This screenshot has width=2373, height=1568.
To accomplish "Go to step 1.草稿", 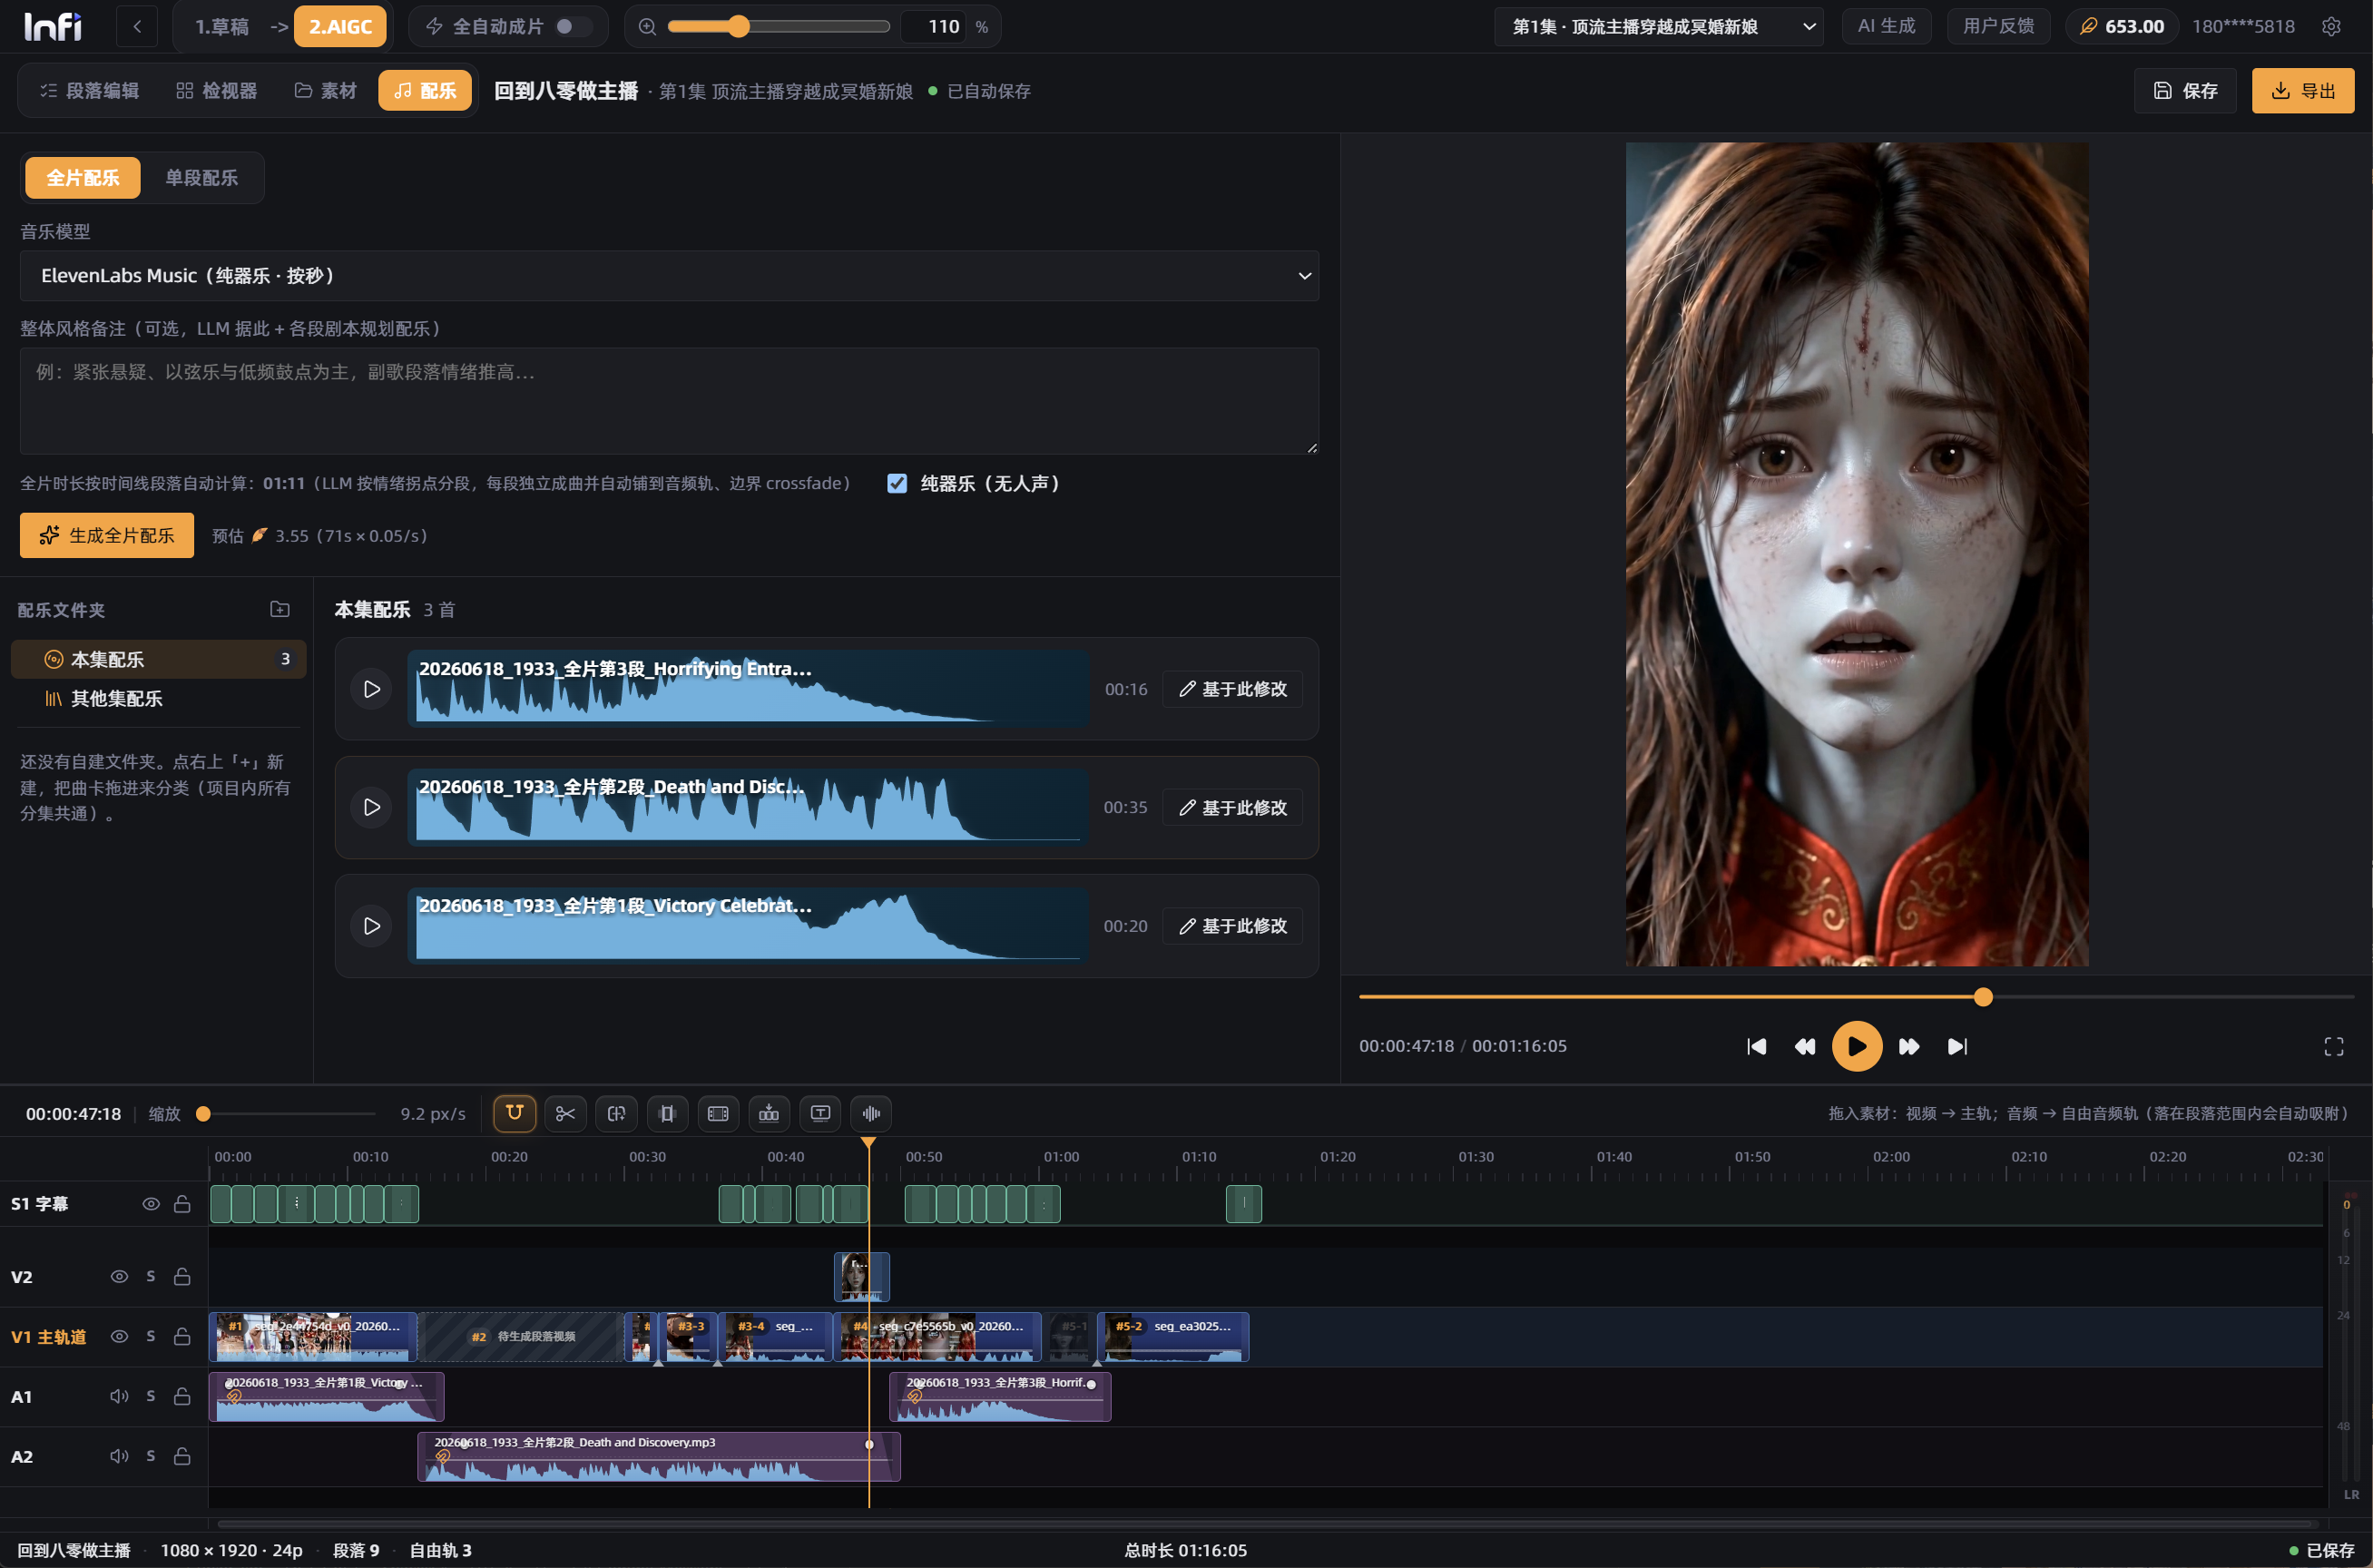I will click(x=222, y=26).
